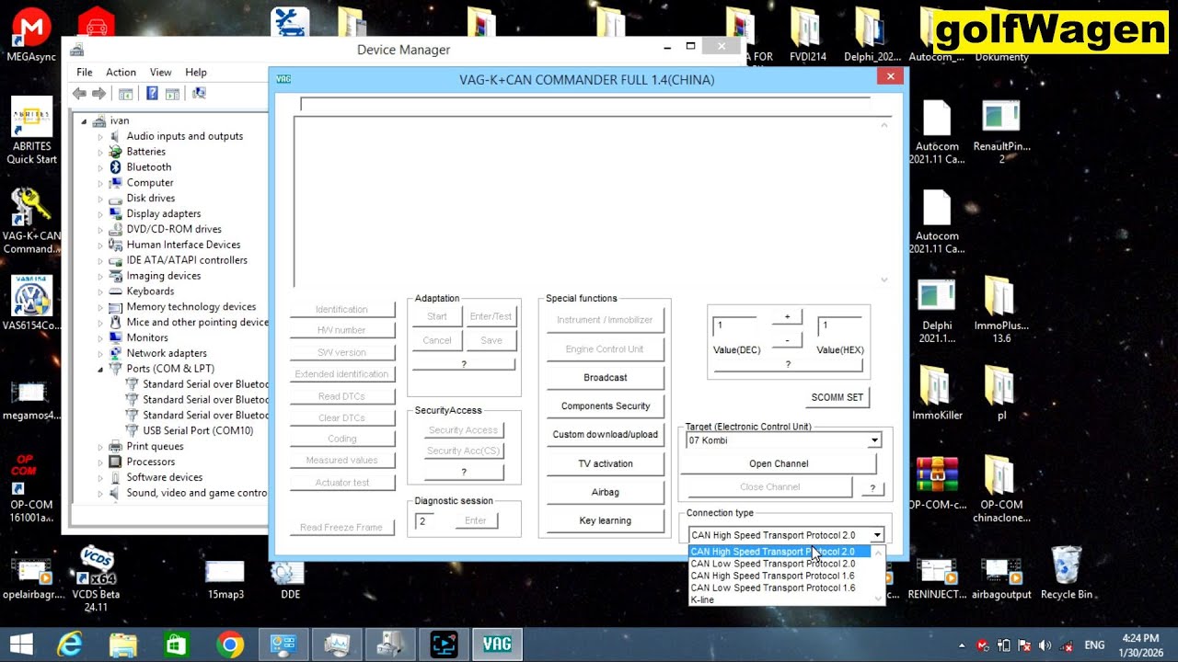Open DDE desktop icon

pyautogui.click(x=290, y=576)
